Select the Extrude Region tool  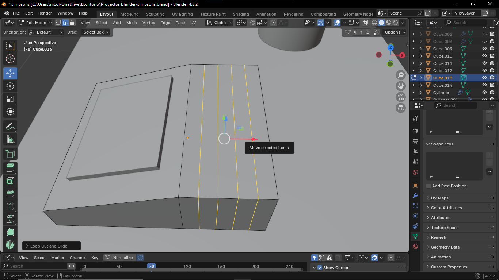(10, 168)
